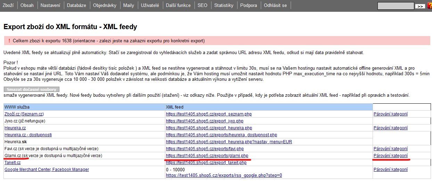
Task: Click the 'XML feed' column header
Action: (x=175, y=107)
